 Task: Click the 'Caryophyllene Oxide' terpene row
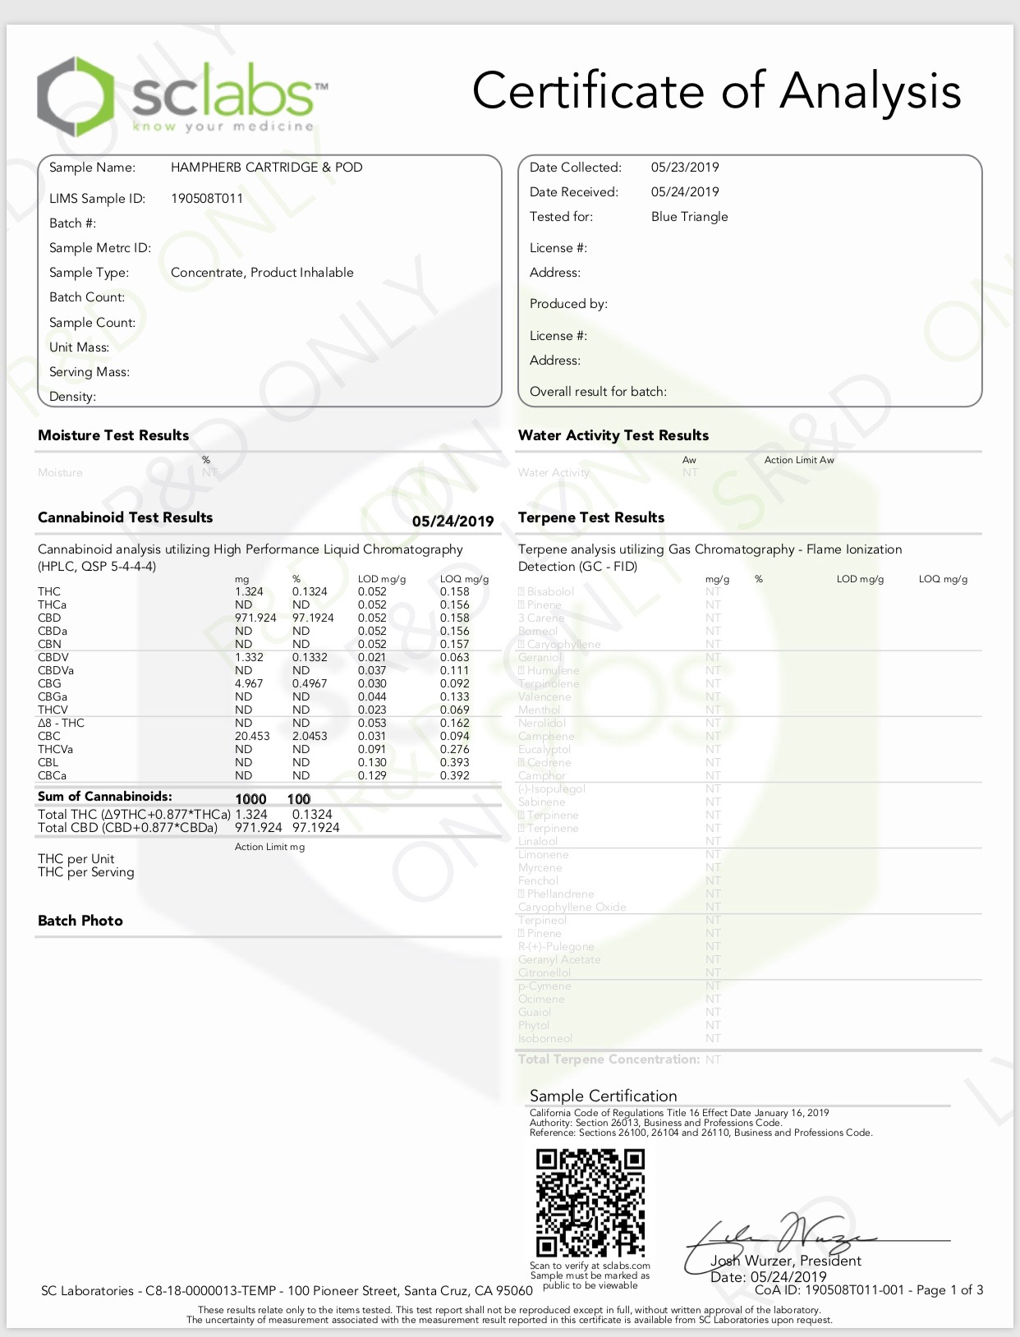pyautogui.click(x=572, y=907)
